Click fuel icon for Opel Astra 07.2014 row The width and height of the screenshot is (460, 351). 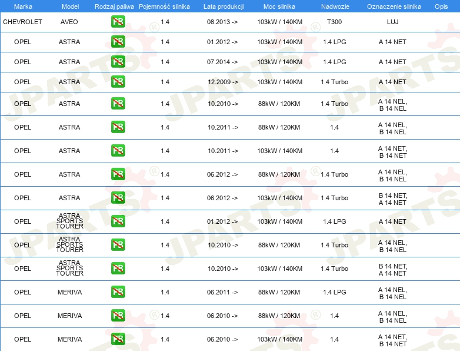click(x=118, y=62)
